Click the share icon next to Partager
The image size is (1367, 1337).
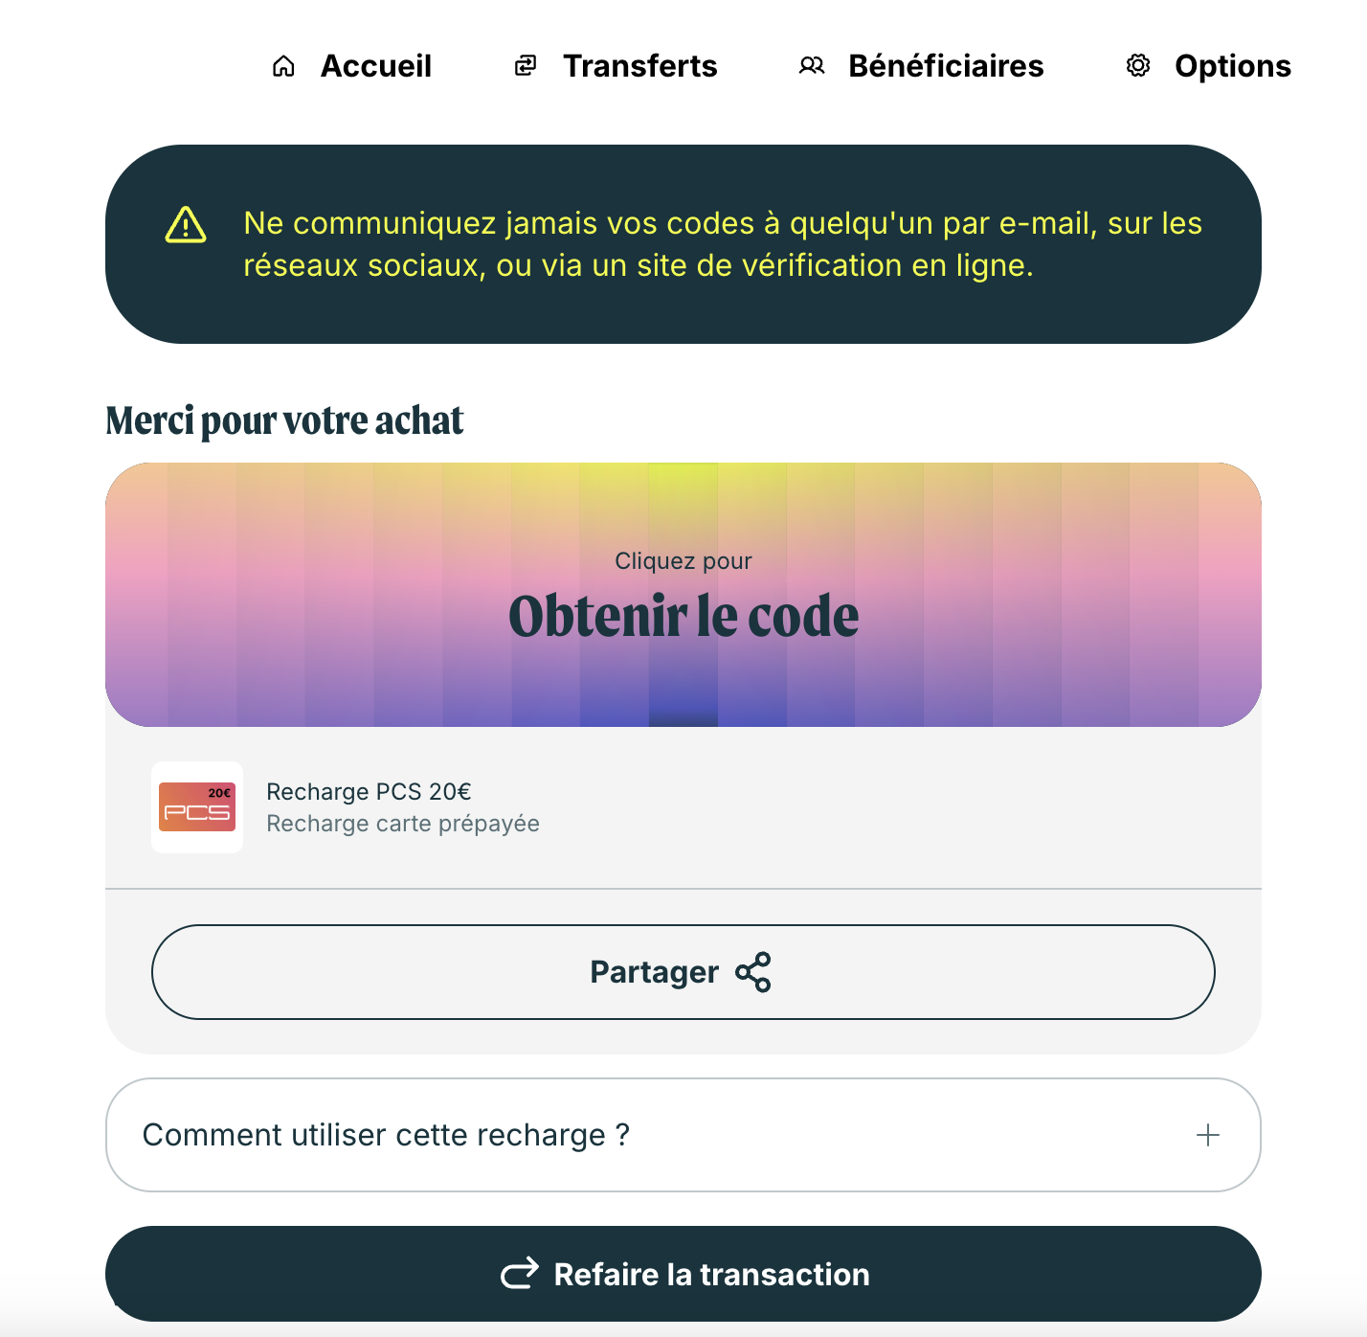(x=753, y=972)
